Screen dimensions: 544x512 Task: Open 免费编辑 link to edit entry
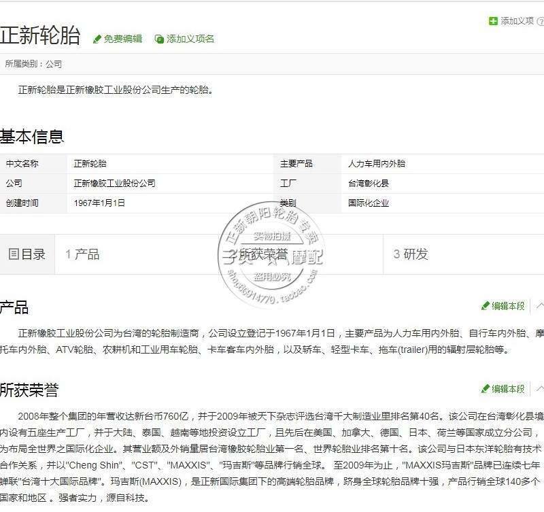click(x=123, y=39)
